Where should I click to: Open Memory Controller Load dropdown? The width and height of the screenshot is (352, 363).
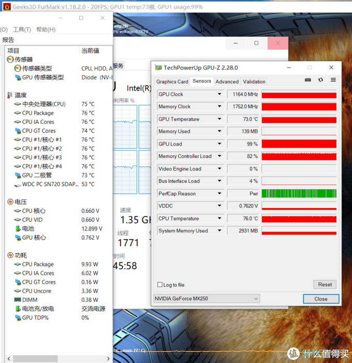click(x=219, y=156)
